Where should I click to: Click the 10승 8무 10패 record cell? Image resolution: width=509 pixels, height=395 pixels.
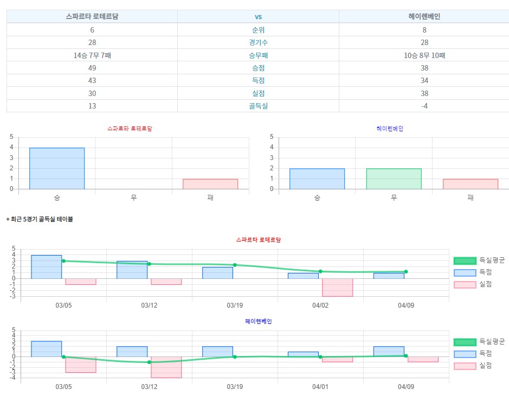[424, 55]
